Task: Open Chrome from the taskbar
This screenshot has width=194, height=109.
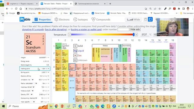Action: point(56,106)
